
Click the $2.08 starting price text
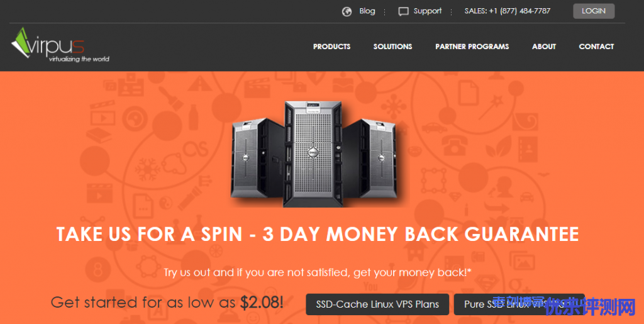262,303
